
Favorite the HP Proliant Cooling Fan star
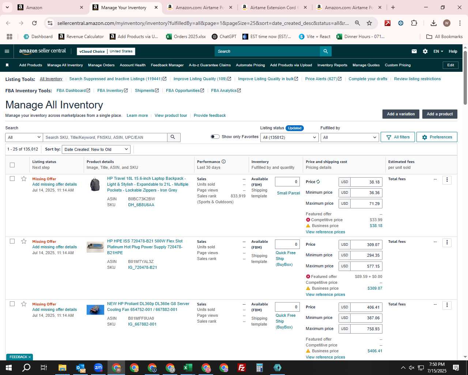(24, 304)
